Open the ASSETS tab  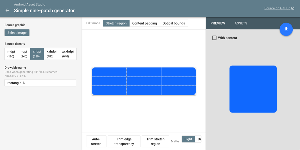pos(241,23)
